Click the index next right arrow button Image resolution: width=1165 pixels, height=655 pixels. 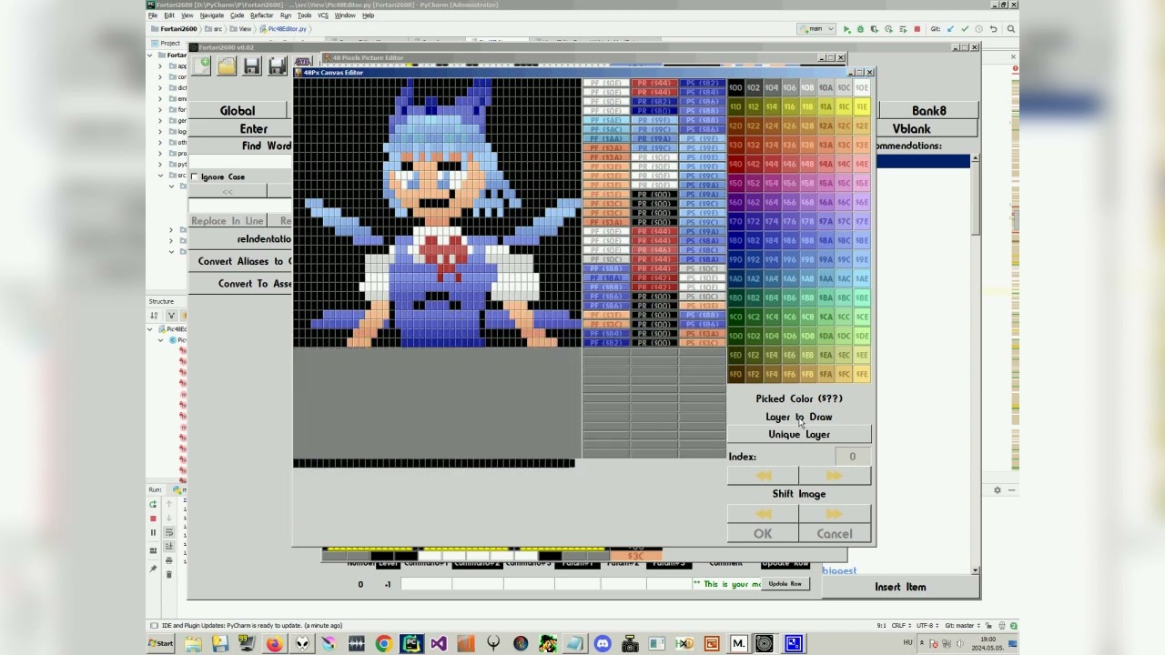pyautogui.click(x=835, y=476)
